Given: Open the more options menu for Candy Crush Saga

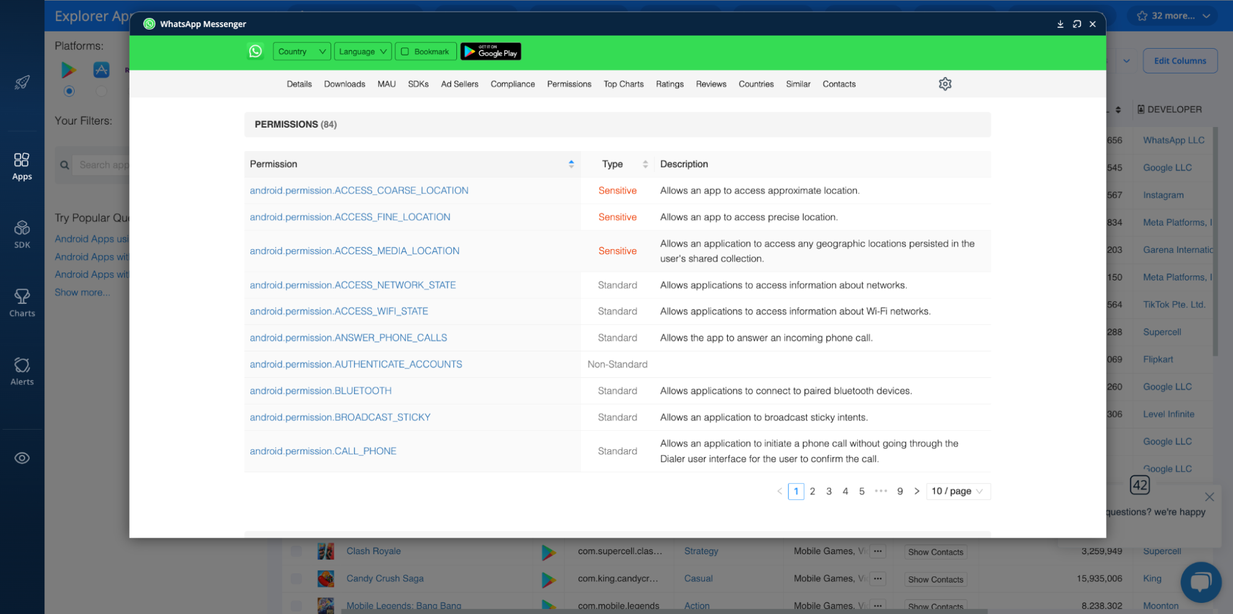Looking at the screenshot, I should (x=878, y=579).
